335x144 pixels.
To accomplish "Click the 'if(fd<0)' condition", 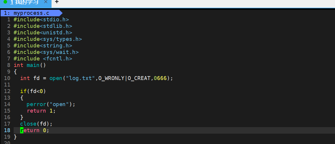I will (x=33, y=91).
